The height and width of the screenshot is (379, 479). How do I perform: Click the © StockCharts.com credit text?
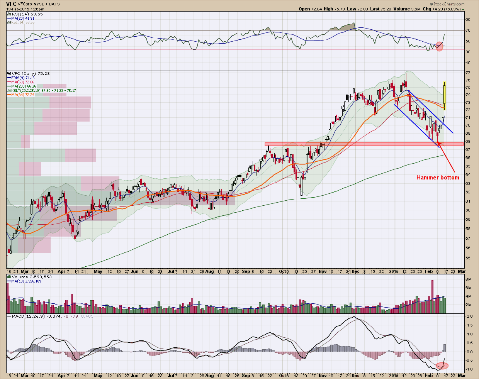click(x=447, y=3)
